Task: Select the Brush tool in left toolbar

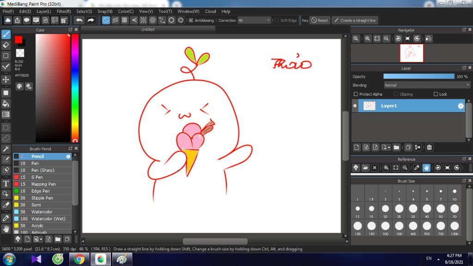Action: [x=6, y=34]
